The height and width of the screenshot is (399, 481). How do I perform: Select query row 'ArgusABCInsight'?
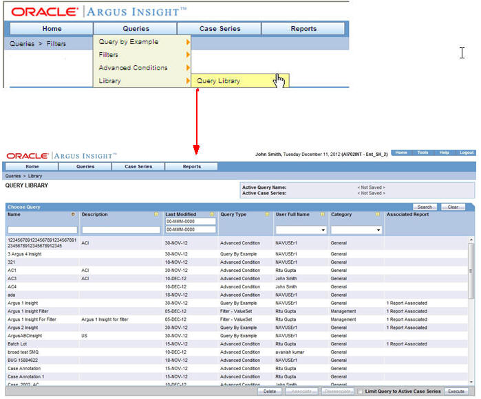(x=237, y=336)
